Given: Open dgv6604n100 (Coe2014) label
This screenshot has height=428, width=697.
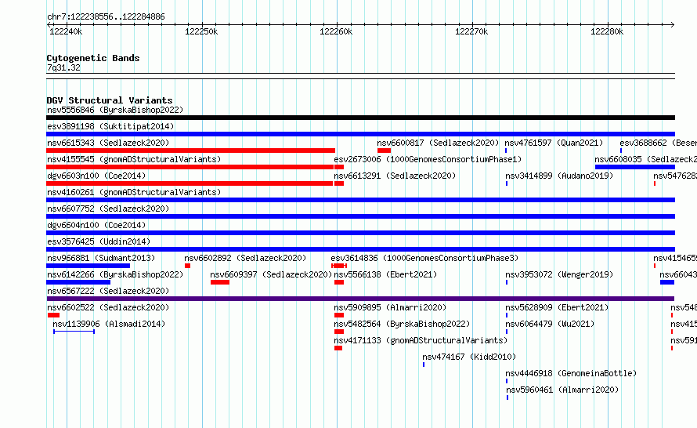Looking at the screenshot, I should 96,225.
